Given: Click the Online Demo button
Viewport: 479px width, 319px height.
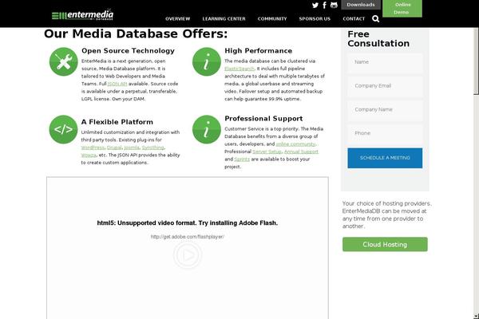Looking at the screenshot, I should coord(402,9).
